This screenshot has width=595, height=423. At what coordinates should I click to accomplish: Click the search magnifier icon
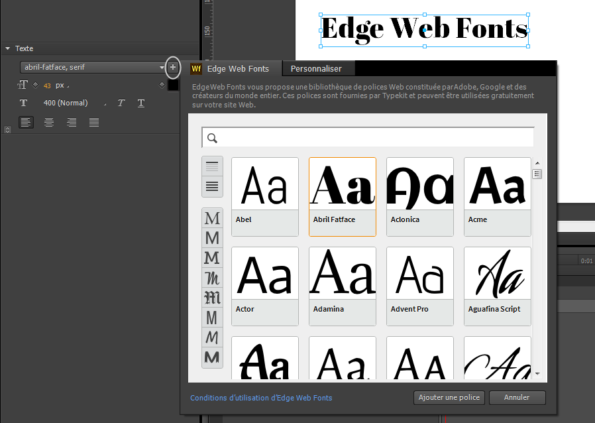tap(212, 138)
